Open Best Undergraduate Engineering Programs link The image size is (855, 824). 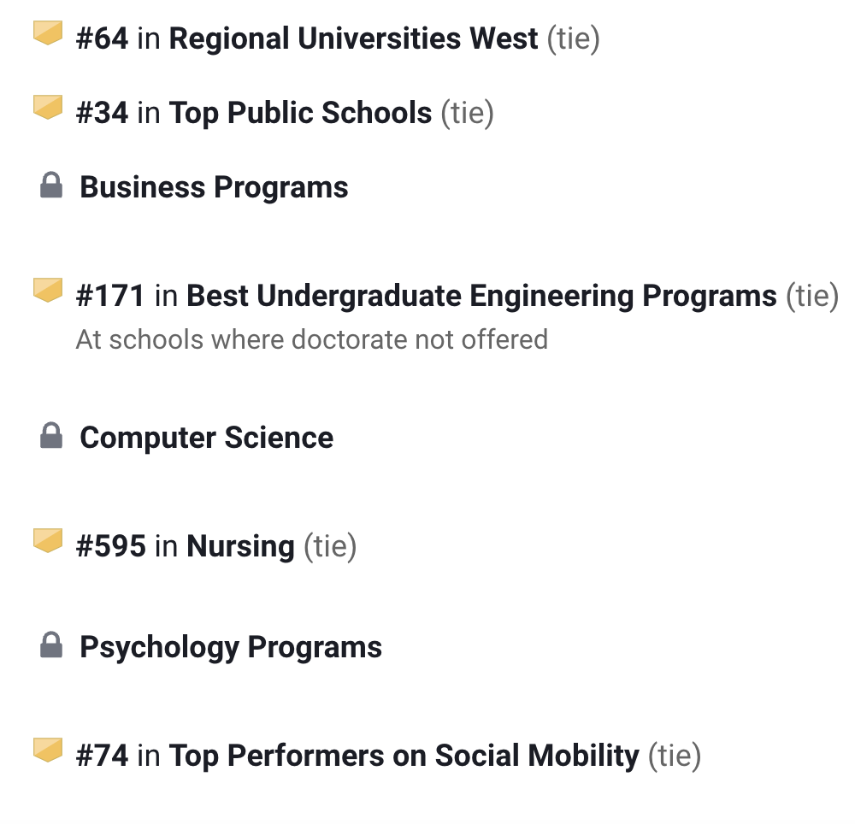tap(481, 296)
